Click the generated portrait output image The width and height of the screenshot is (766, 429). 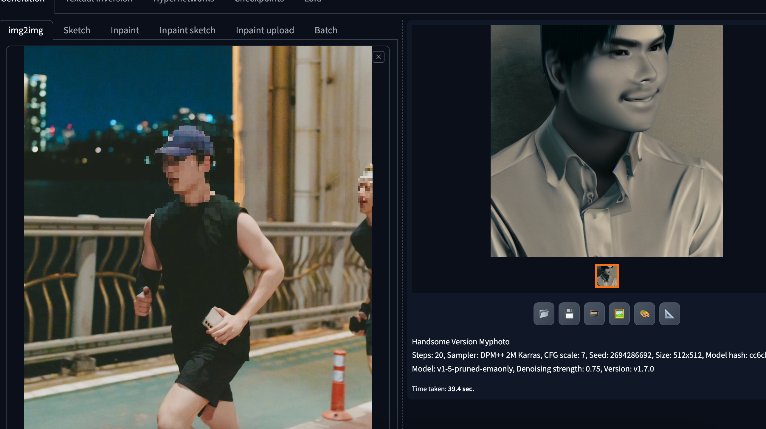coord(607,141)
